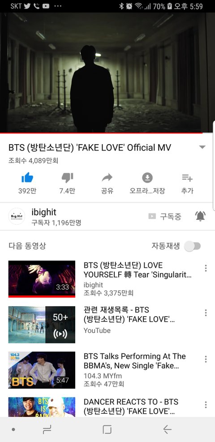
Task: Toggle the 자동재생 autoplay switch
Action: tap(193, 246)
